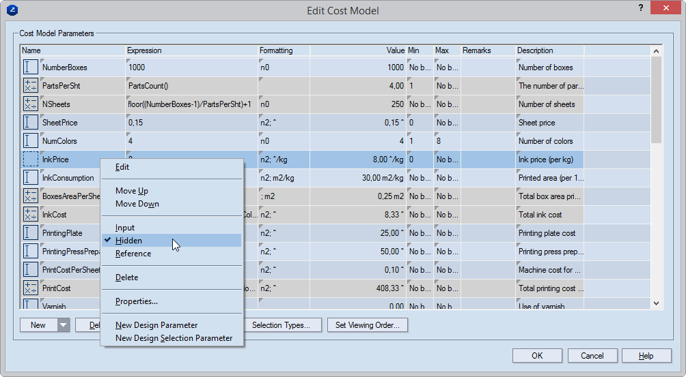Image resolution: width=686 pixels, height=377 pixels.
Task: Click the dashed hidden icon for InkPrice
Action: 31,160
